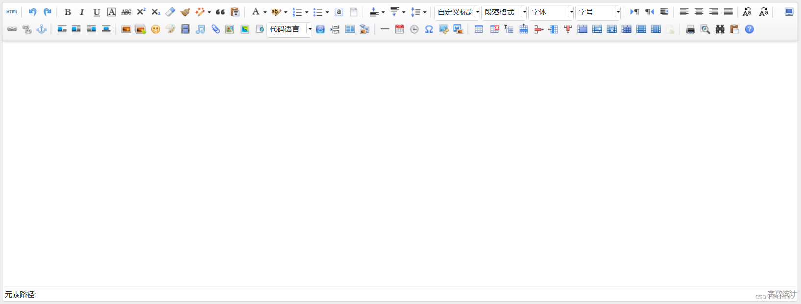Toggle the font border button

point(112,12)
